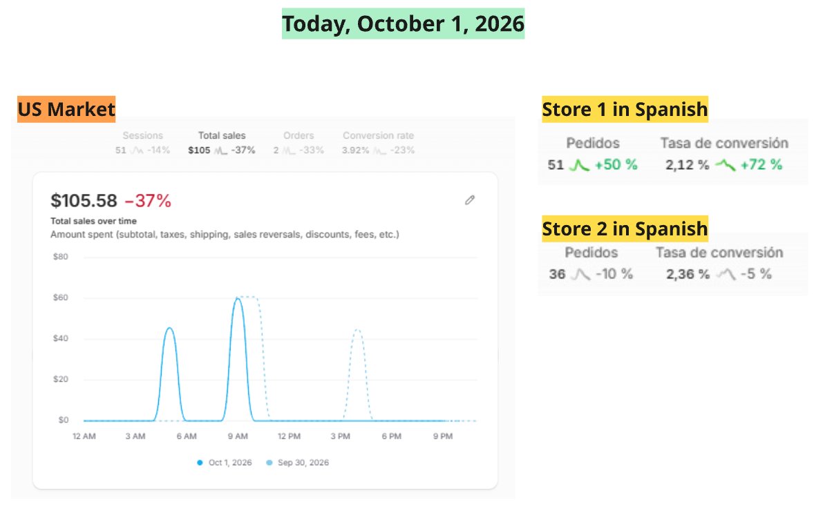Viewport: 814px width, 506px height.
Task: Click Store 2 conversion gray sparkline icon
Action: pyautogui.click(x=726, y=274)
